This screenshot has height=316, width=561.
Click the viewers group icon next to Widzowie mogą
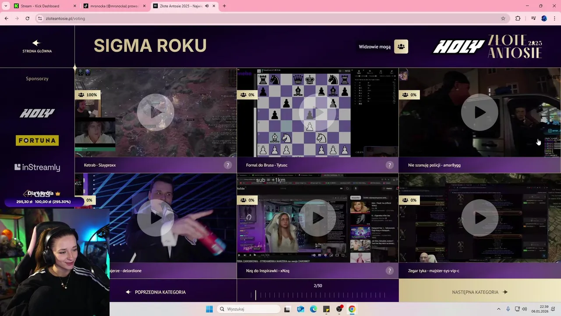click(401, 47)
